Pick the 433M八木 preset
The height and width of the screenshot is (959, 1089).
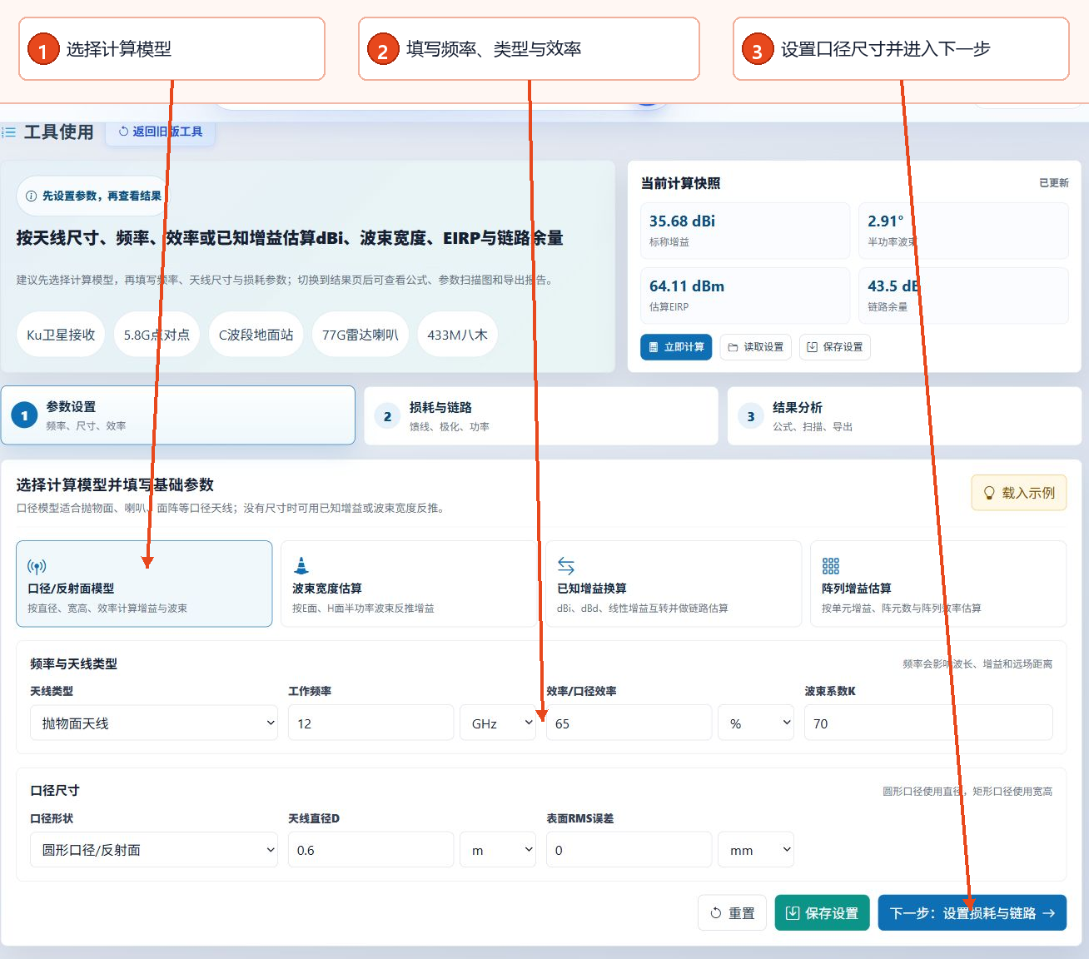pos(457,335)
